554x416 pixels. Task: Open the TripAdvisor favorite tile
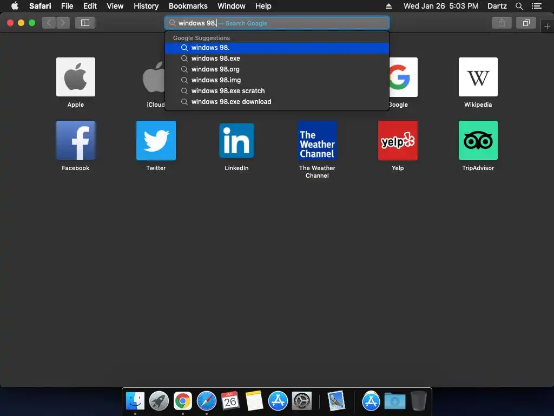coord(478,140)
